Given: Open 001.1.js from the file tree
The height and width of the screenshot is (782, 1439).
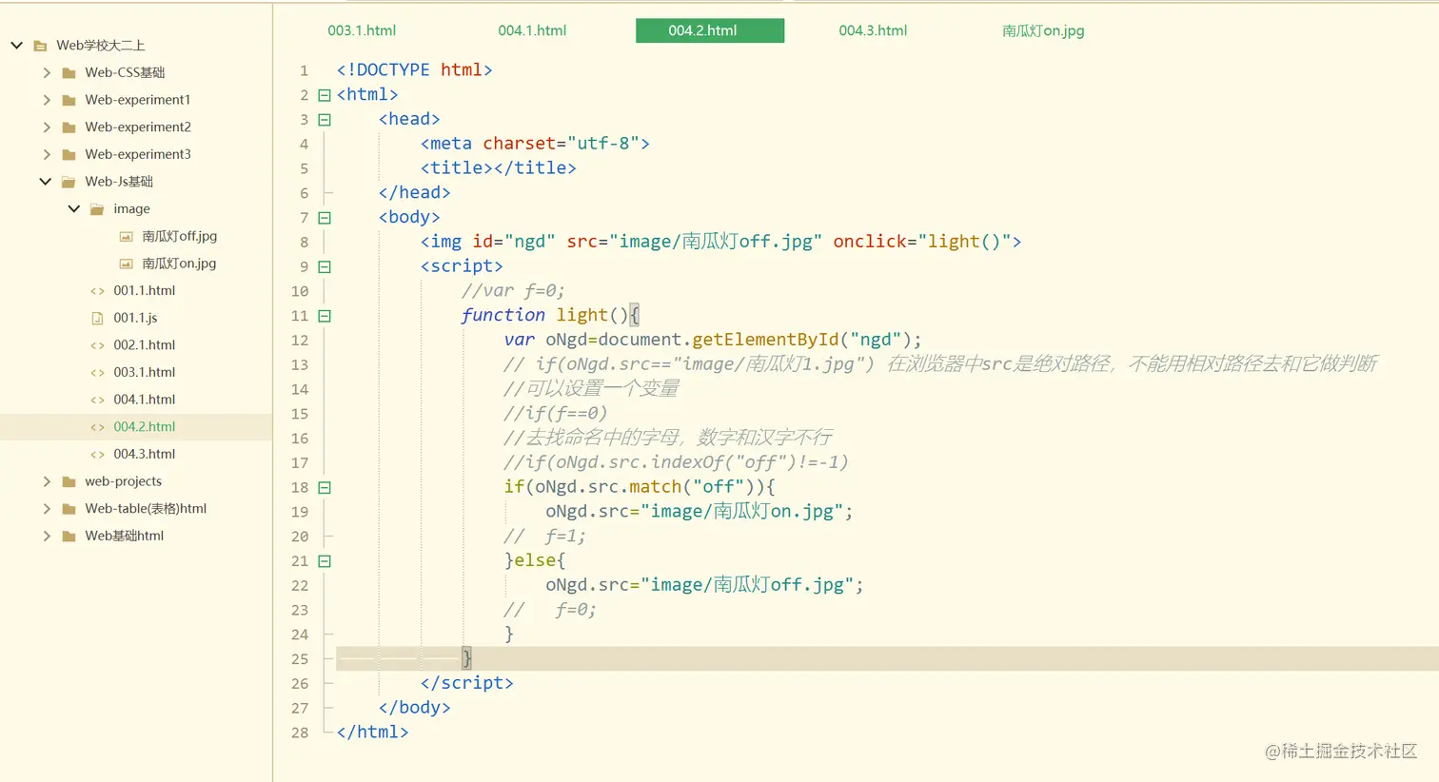Looking at the screenshot, I should [x=135, y=318].
